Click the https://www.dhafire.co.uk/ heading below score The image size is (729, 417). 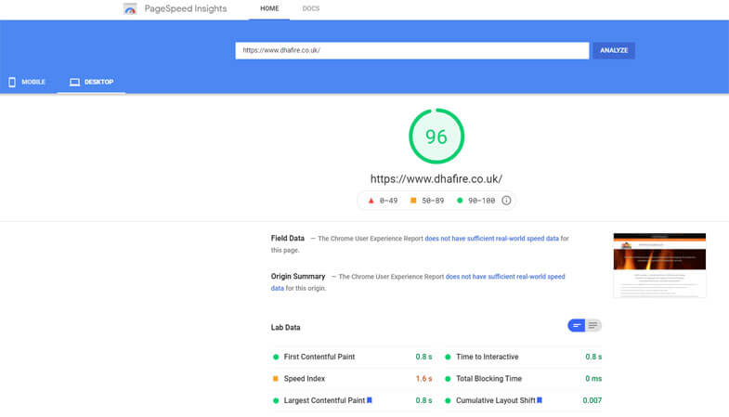(x=436, y=179)
